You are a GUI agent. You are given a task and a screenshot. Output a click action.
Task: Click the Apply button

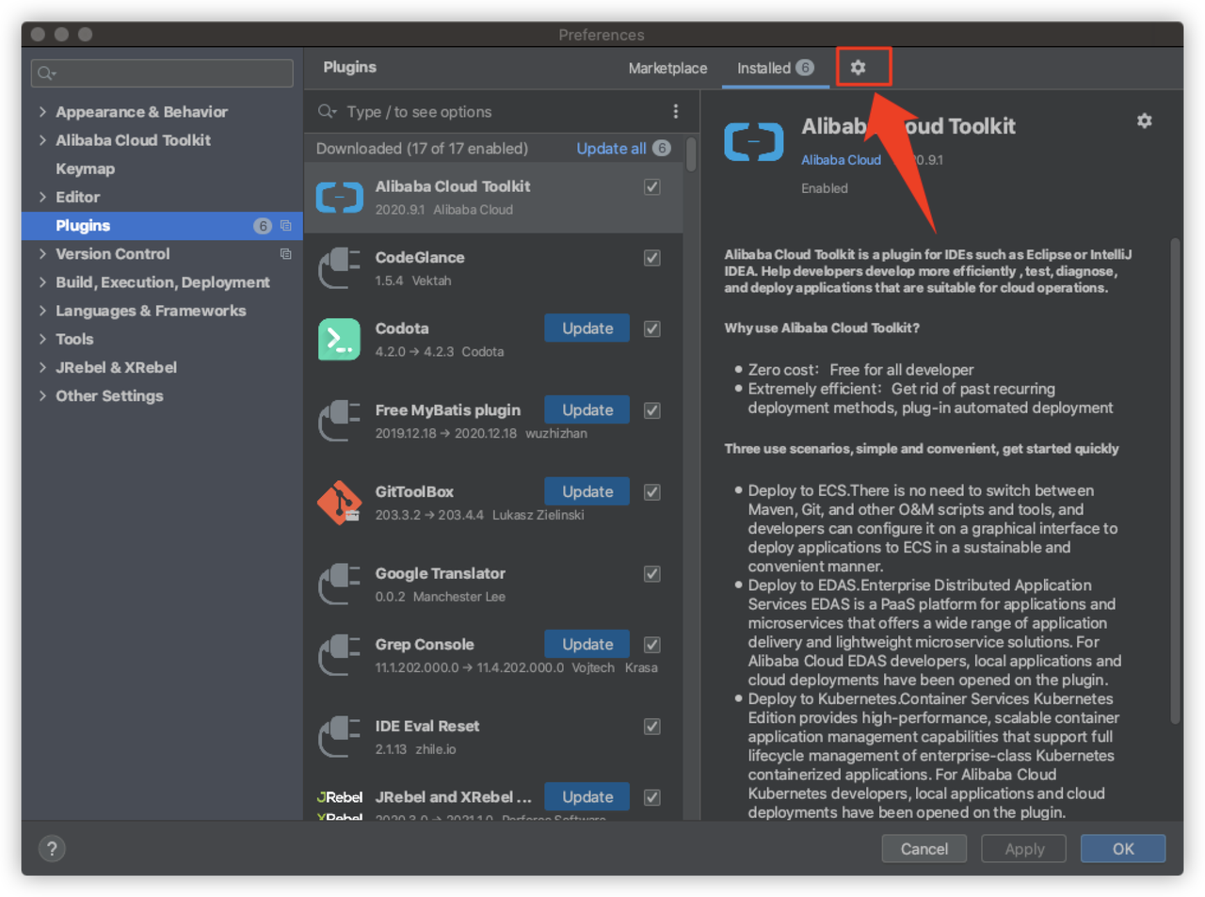point(1024,849)
